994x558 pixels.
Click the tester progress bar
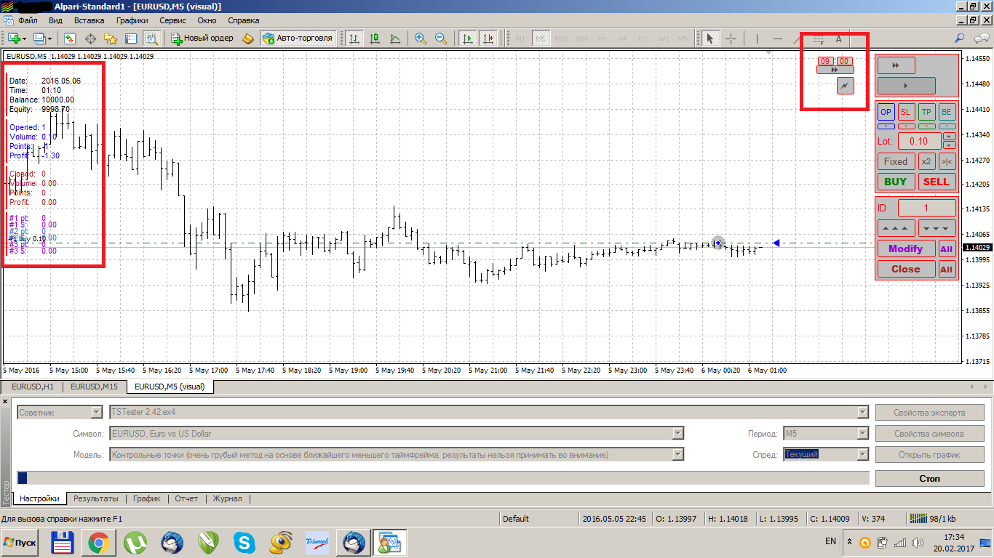click(443, 478)
